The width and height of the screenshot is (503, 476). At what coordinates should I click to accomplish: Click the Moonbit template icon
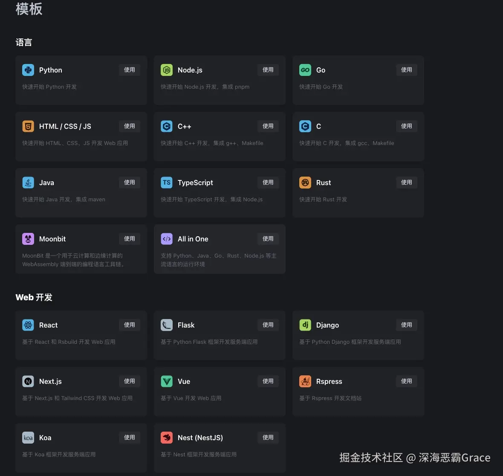tap(28, 239)
